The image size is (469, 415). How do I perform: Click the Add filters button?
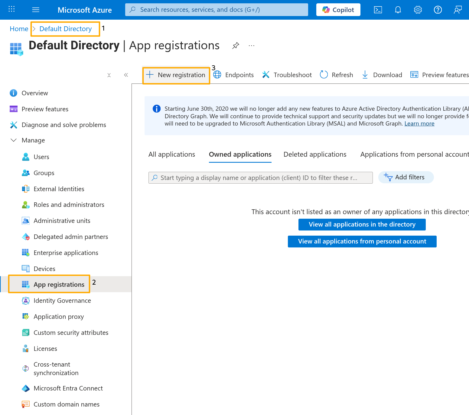[x=405, y=177]
